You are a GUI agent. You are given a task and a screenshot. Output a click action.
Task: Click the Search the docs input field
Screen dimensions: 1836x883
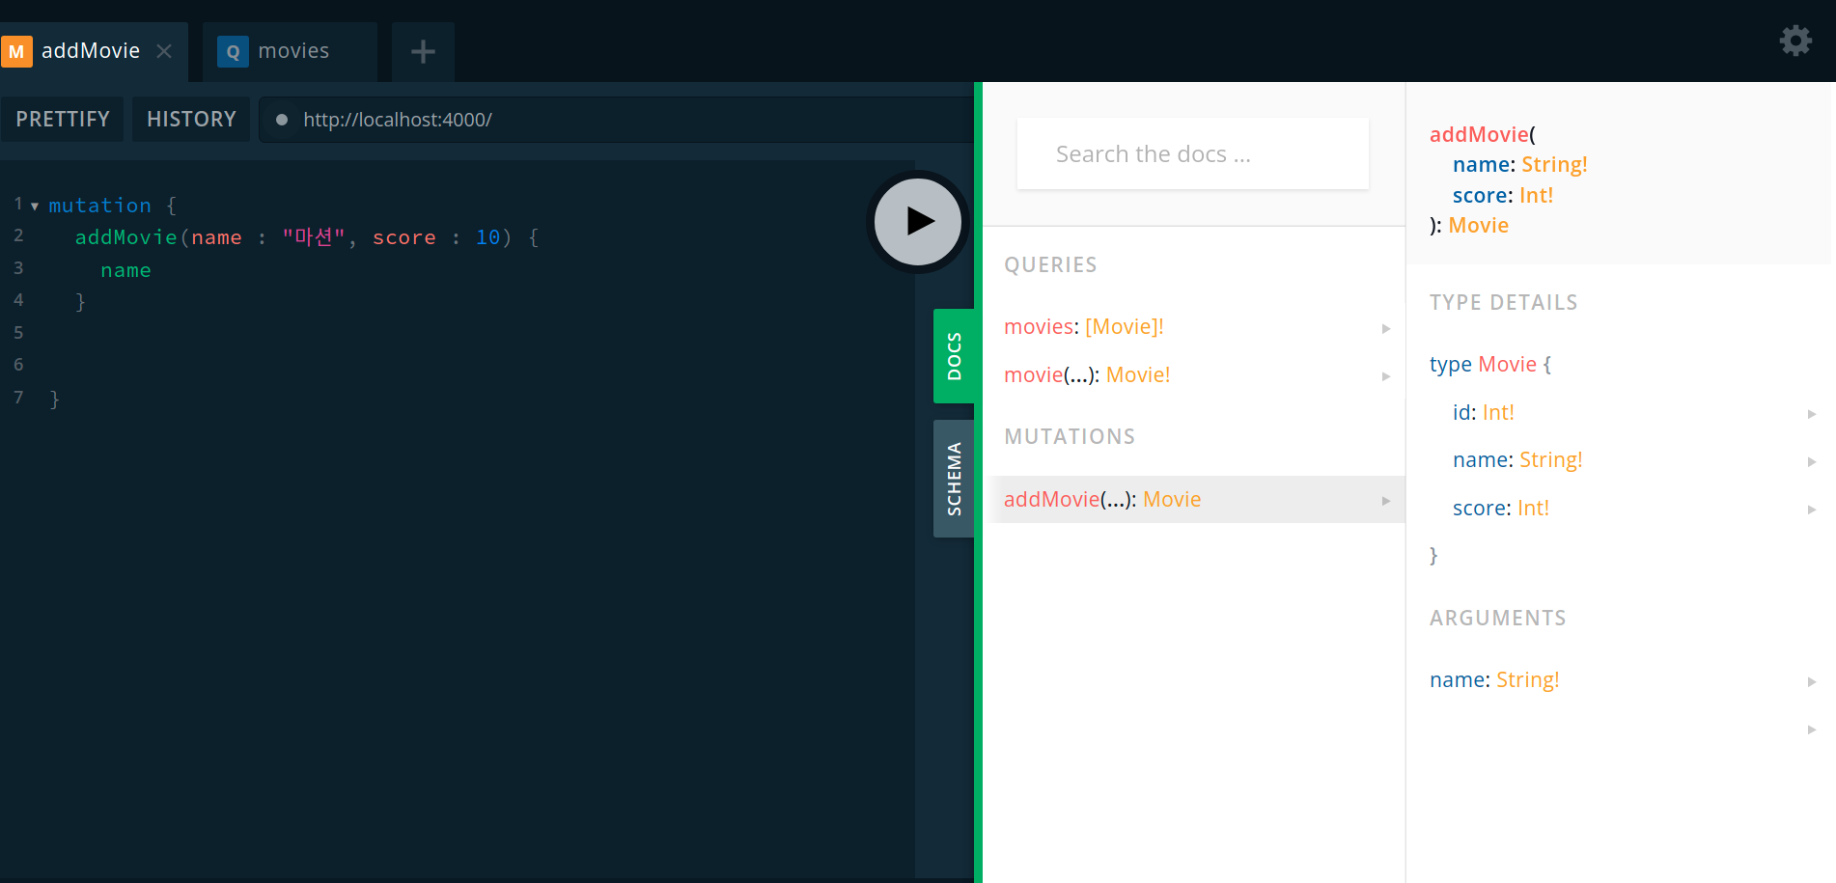[1191, 153]
